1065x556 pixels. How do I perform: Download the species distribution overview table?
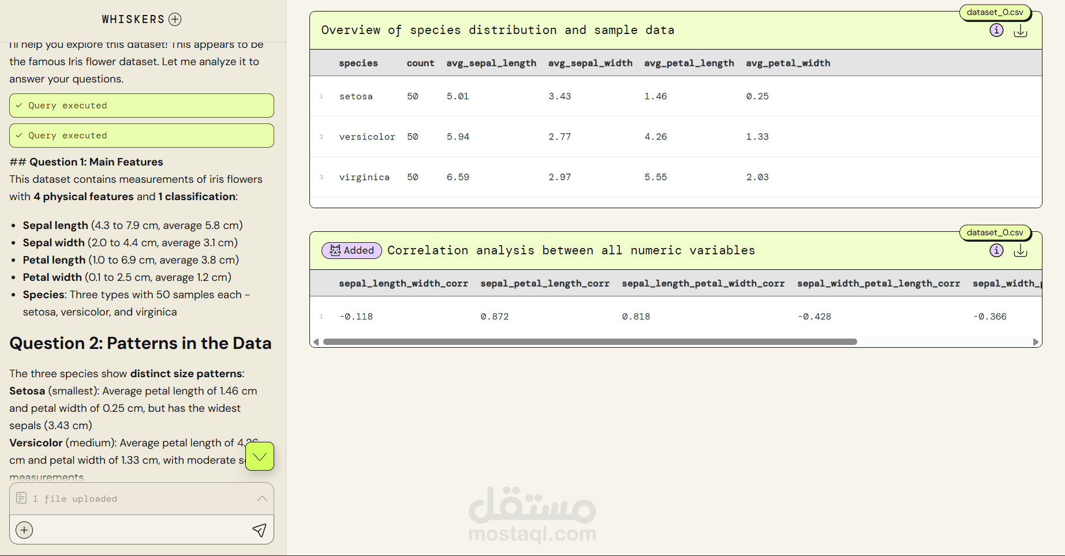click(x=1021, y=30)
